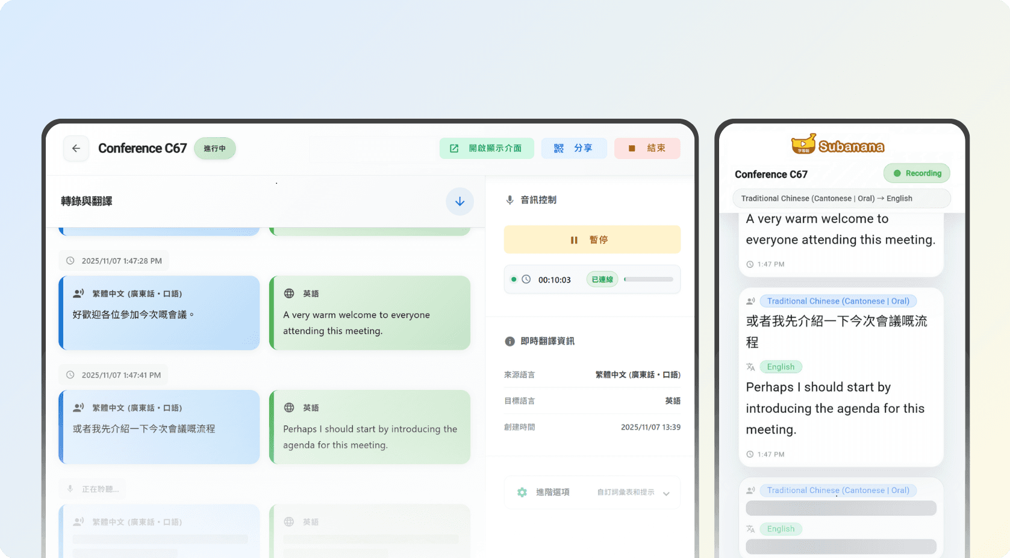Click the 結束 button to end the meeting

(x=647, y=148)
